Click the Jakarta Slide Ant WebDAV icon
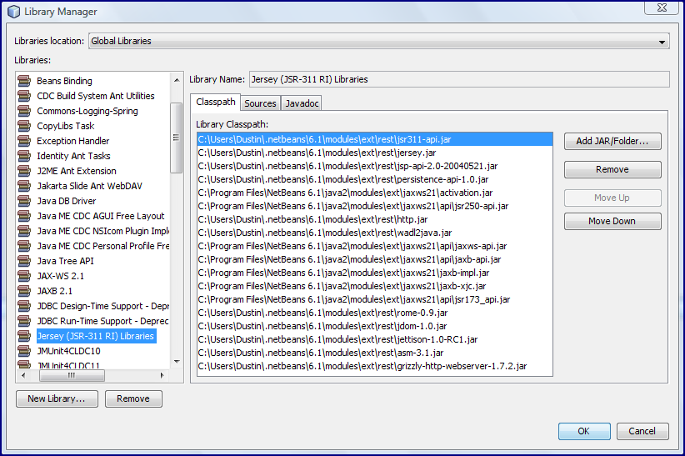Viewport: 685px width, 456px height. [x=24, y=186]
